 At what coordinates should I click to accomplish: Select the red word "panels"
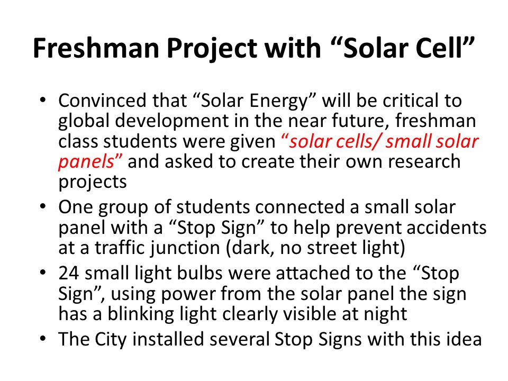(86, 162)
